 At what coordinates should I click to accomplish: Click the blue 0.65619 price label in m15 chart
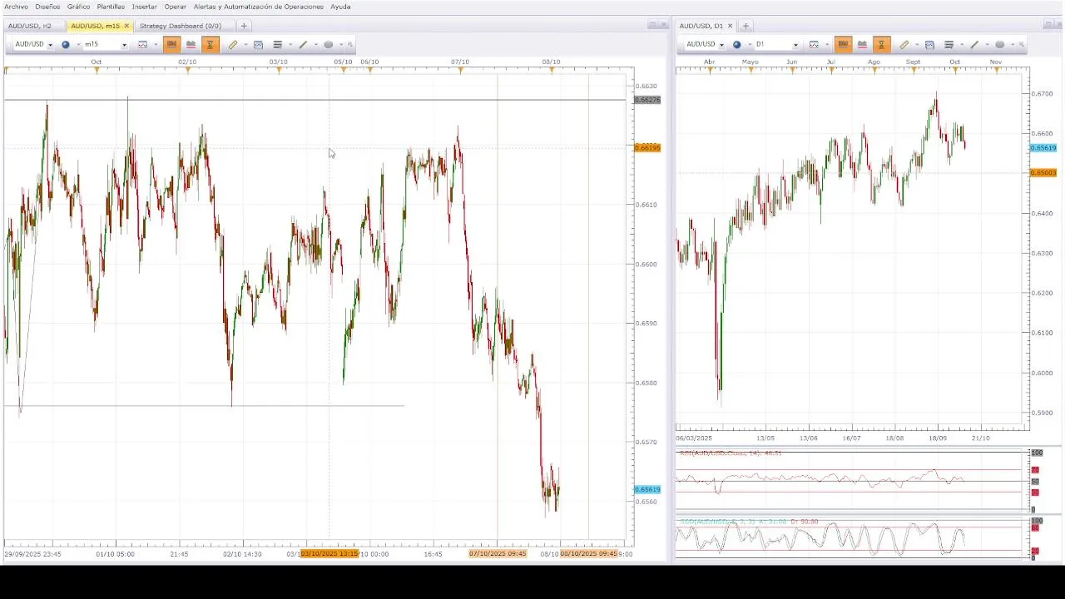(x=647, y=489)
